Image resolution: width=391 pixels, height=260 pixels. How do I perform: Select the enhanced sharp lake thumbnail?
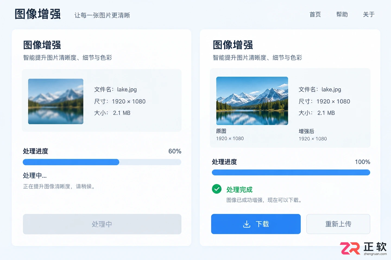(x=252, y=101)
